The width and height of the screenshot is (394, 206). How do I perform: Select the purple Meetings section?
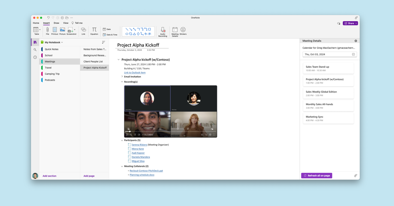click(60, 61)
